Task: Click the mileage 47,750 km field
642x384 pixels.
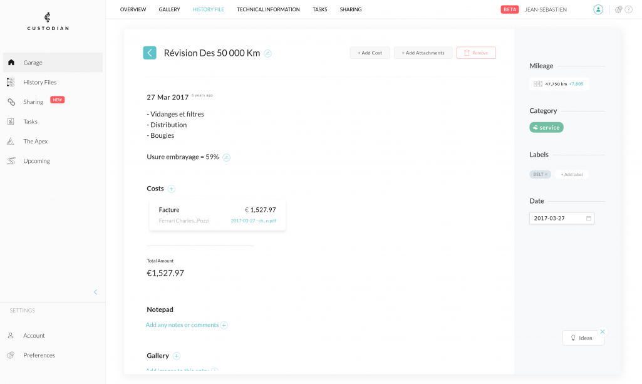Action: tap(559, 84)
